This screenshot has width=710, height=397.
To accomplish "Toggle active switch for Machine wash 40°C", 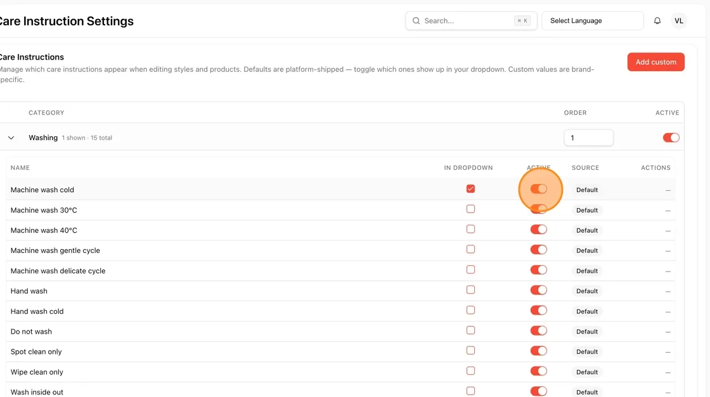I will (x=538, y=230).
